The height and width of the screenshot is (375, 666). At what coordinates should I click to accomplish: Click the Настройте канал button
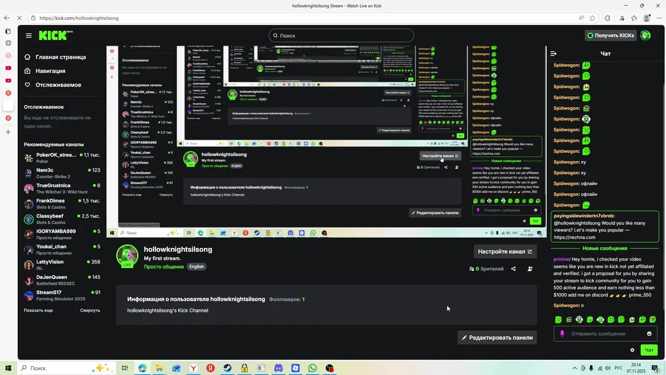(505, 252)
